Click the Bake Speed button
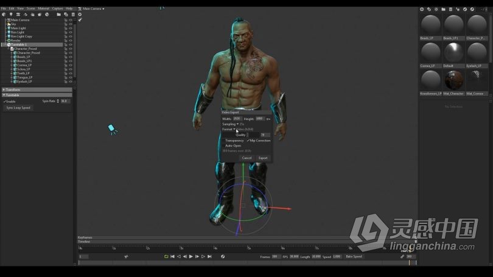The width and height of the screenshot is (493, 277). pos(354,256)
